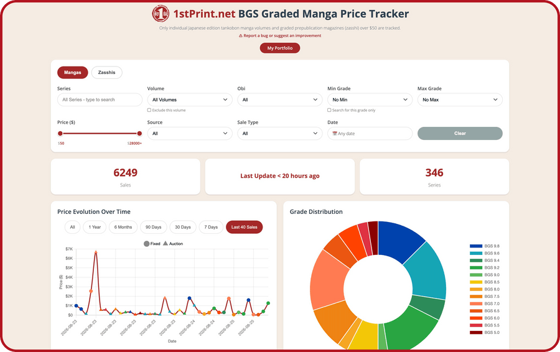
Task: Select the Last 40 Sales range
Action: tap(245, 227)
